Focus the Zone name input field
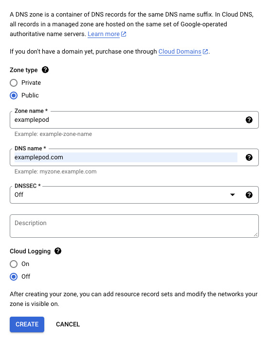 coord(128,120)
